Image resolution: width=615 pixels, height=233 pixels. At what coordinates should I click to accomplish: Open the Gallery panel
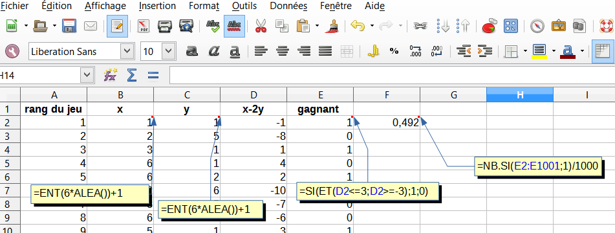pyautogui.click(x=559, y=27)
